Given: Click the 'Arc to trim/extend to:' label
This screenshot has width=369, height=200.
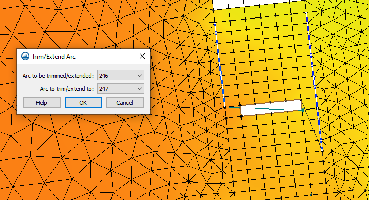Looking at the screenshot, I should pyautogui.click(x=67, y=89).
